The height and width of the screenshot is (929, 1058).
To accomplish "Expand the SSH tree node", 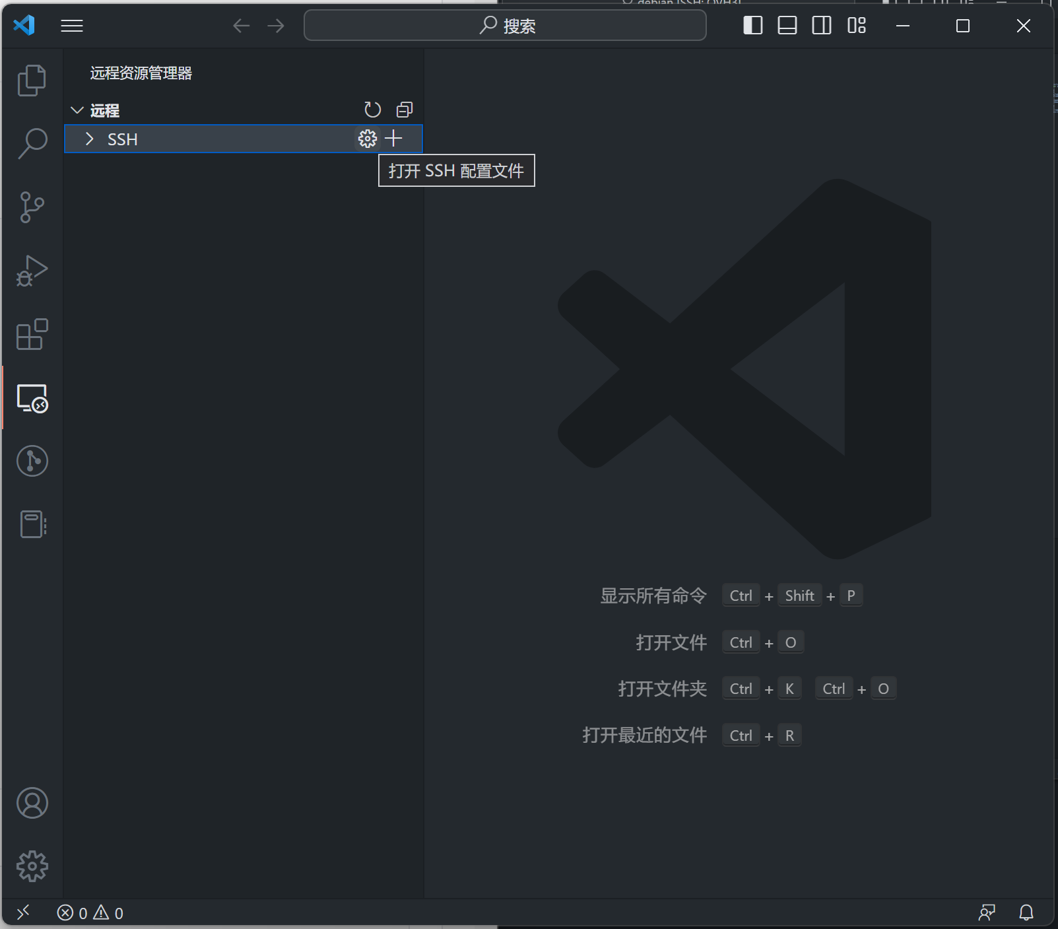I will pyautogui.click(x=90, y=139).
